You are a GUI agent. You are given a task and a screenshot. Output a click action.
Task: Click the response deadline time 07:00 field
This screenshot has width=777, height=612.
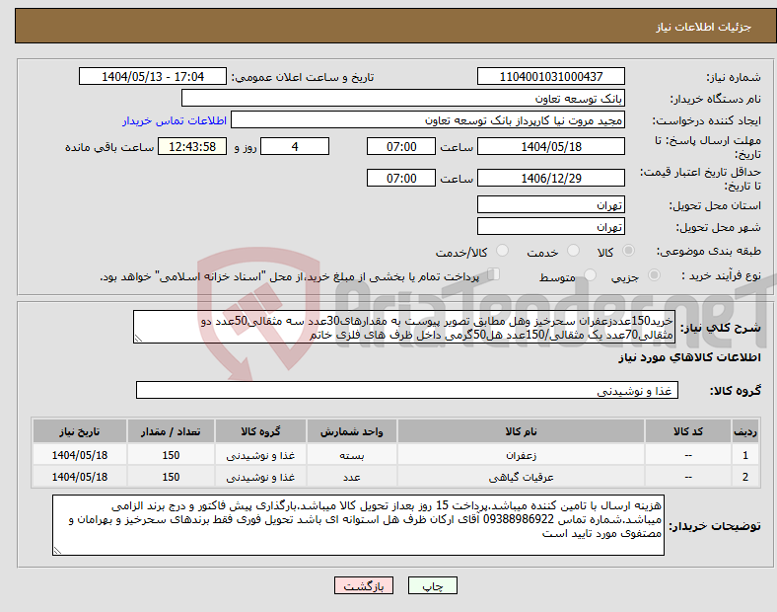401,146
